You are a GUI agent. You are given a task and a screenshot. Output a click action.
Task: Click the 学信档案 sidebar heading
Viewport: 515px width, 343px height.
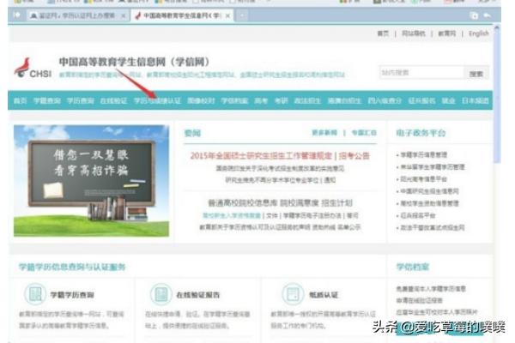pos(413,267)
